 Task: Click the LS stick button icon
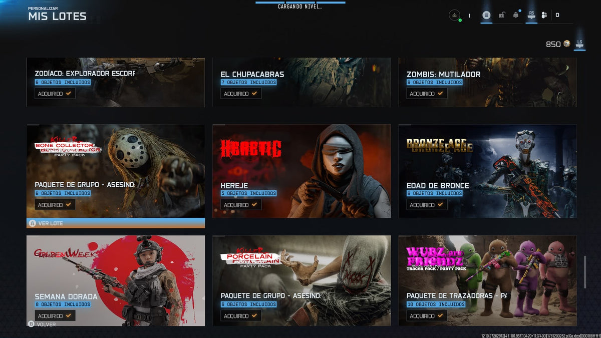(x=579, y=44)
